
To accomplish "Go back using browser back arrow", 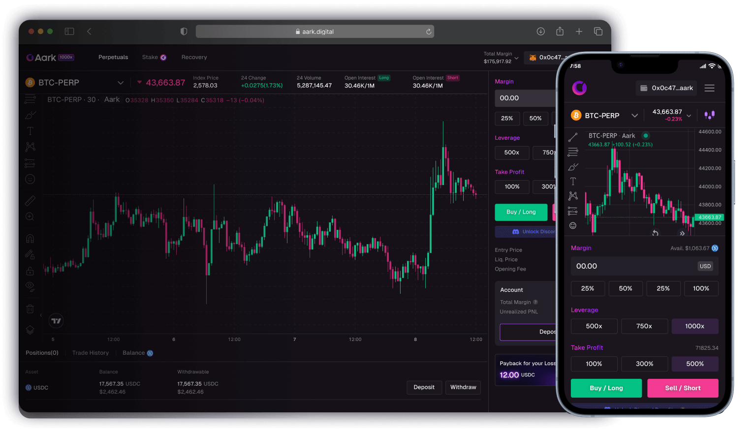I will coord(89,31).
